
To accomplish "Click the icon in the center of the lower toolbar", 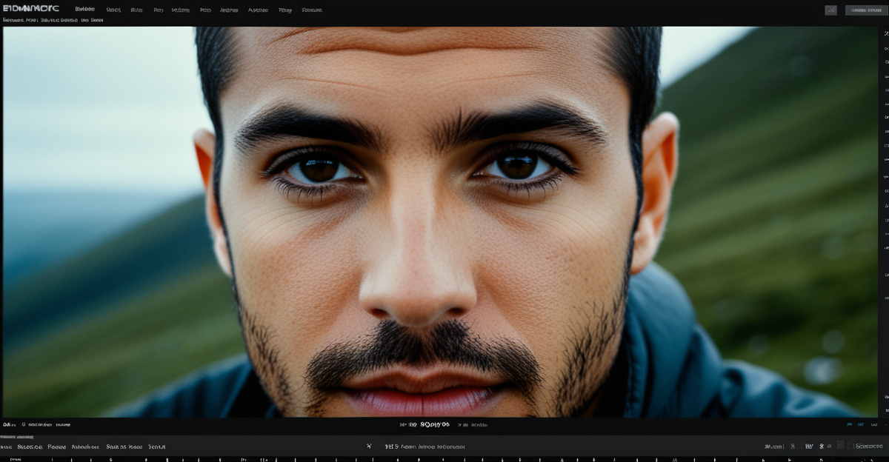I will (369, 446).
